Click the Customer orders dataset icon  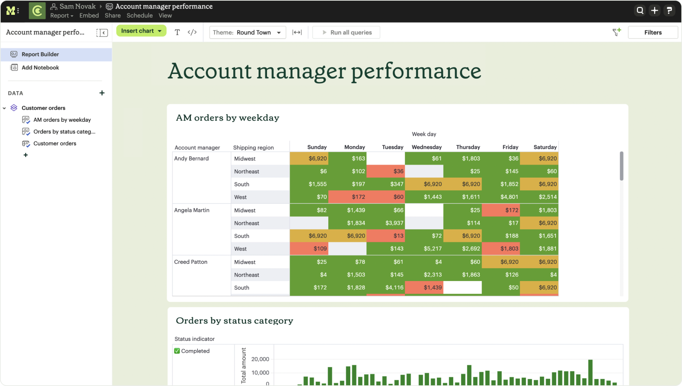14,108
